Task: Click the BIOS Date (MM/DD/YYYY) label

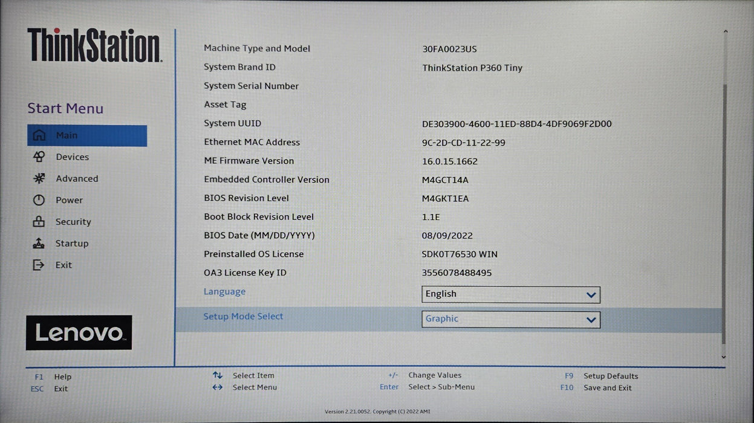Action: point(259,236)
